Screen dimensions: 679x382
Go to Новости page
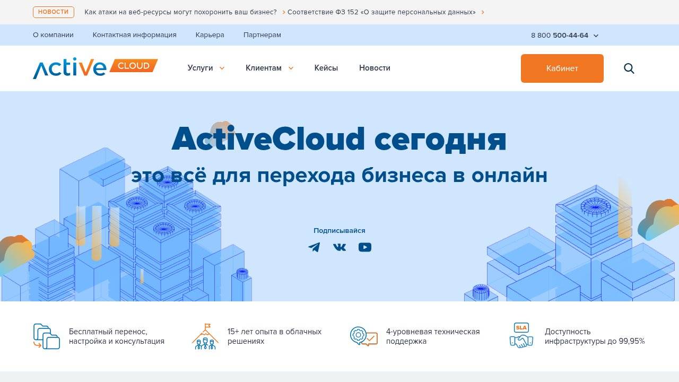point(375,68)
